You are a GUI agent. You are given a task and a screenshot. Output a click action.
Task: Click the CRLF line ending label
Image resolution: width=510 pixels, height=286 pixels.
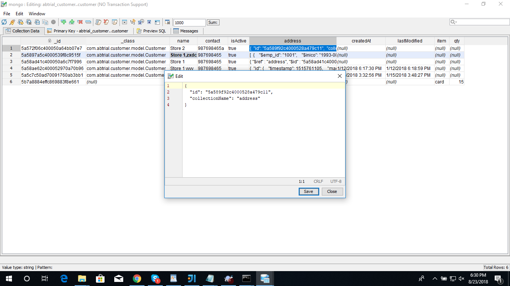click(x=318, y=182)
